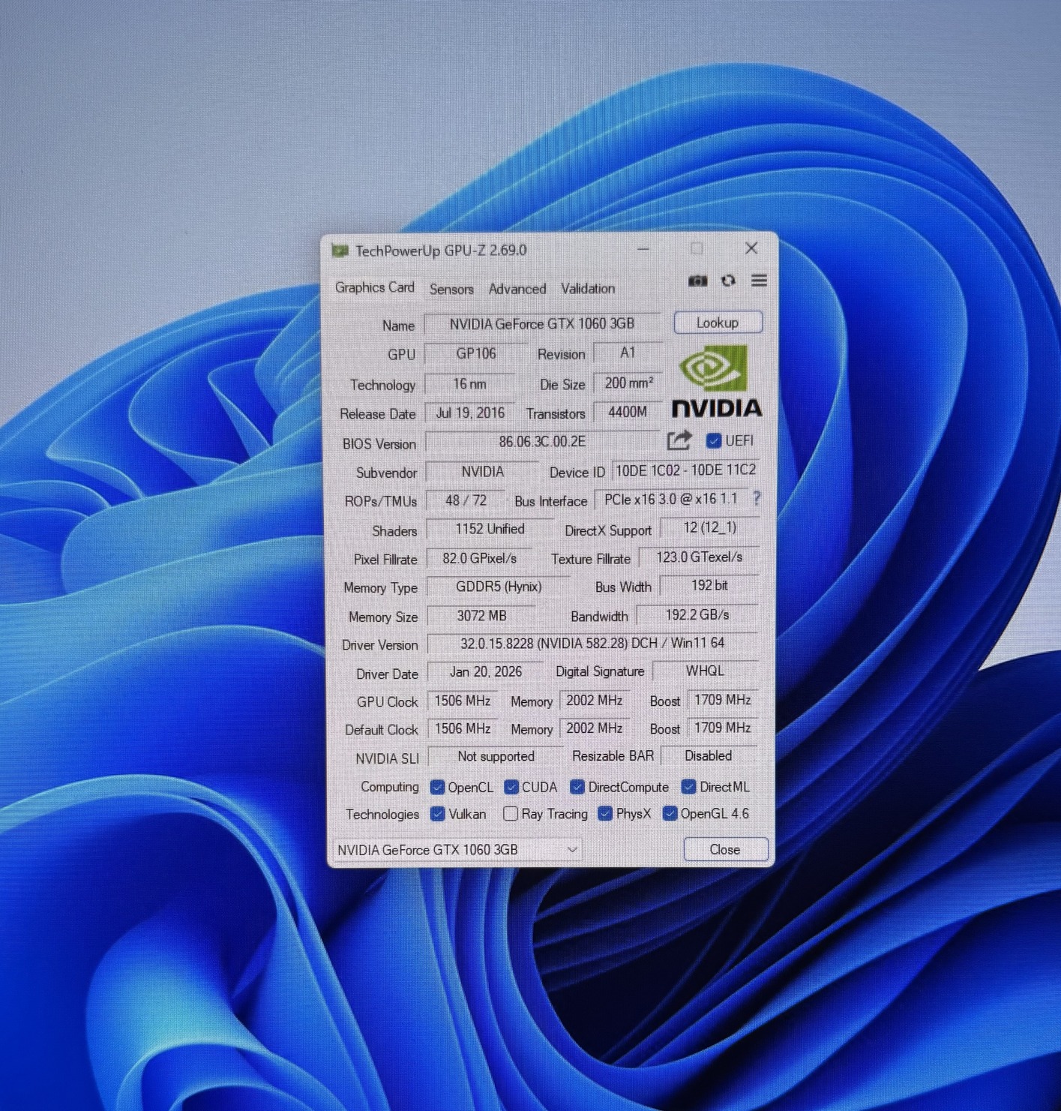Viewport: 1061px width, 1111px height.
Task: Switch to the Graphics Card tab
Action: tap(374, 287)
